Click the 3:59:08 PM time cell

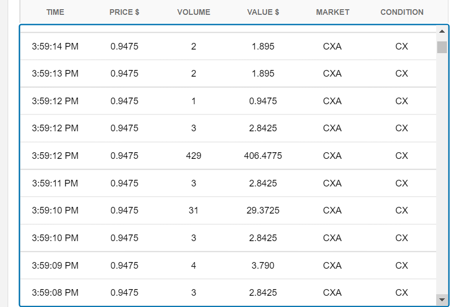(x=55, y=293)
